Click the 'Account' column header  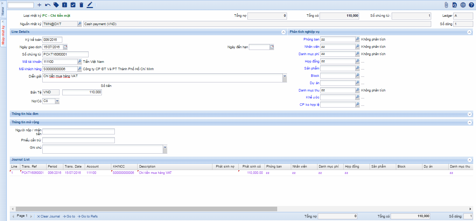98,167
